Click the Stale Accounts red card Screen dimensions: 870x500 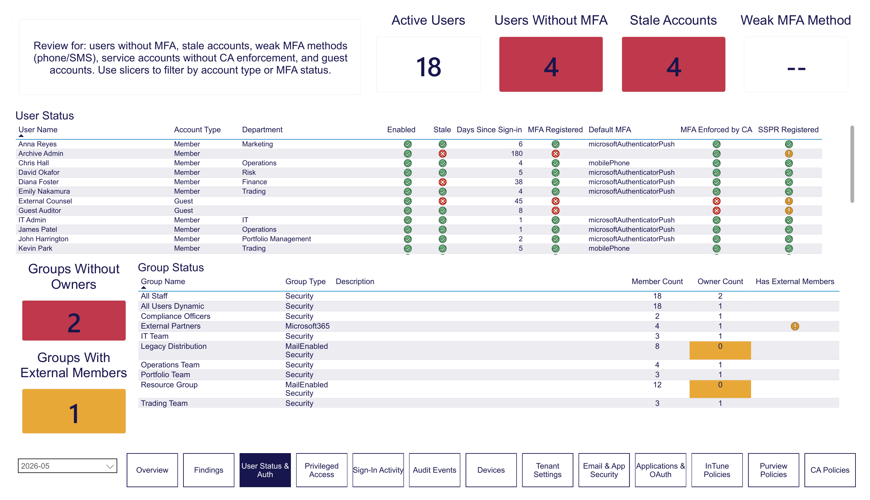[x=673, y=64]
